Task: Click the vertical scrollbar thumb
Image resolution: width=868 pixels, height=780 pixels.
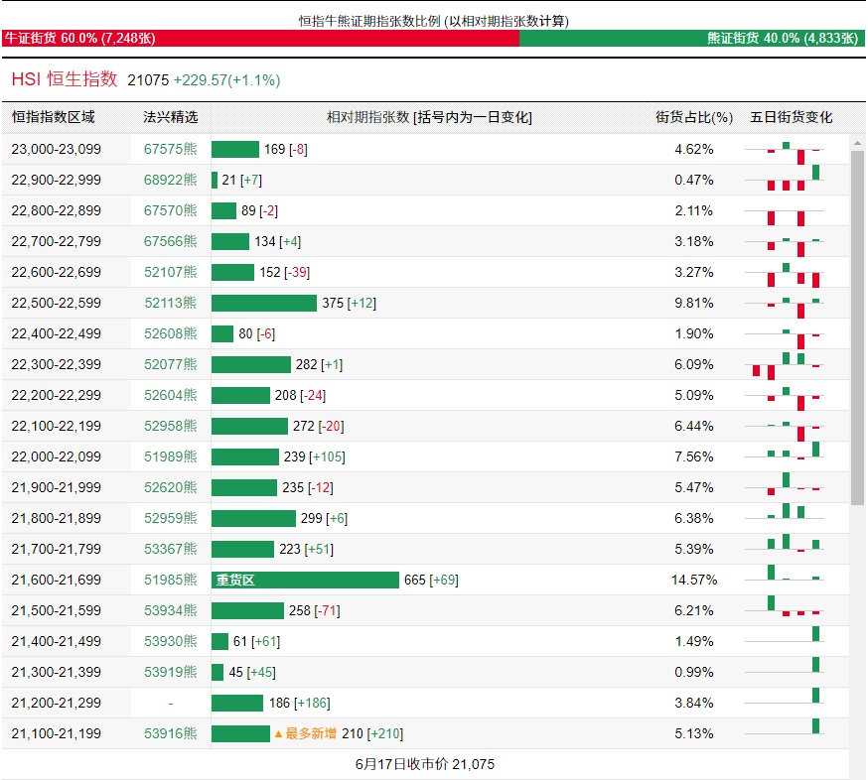Action: [x=857, y=327]
